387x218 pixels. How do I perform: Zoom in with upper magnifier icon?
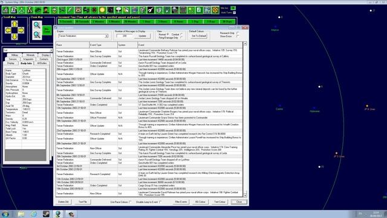click(37, 25)
